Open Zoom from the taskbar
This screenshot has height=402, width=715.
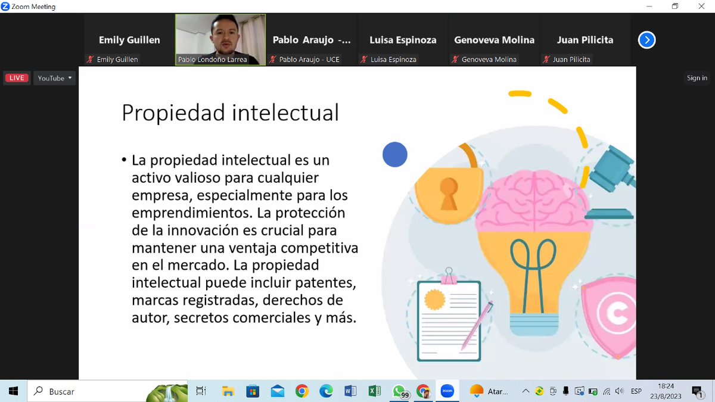pos(447,391)
